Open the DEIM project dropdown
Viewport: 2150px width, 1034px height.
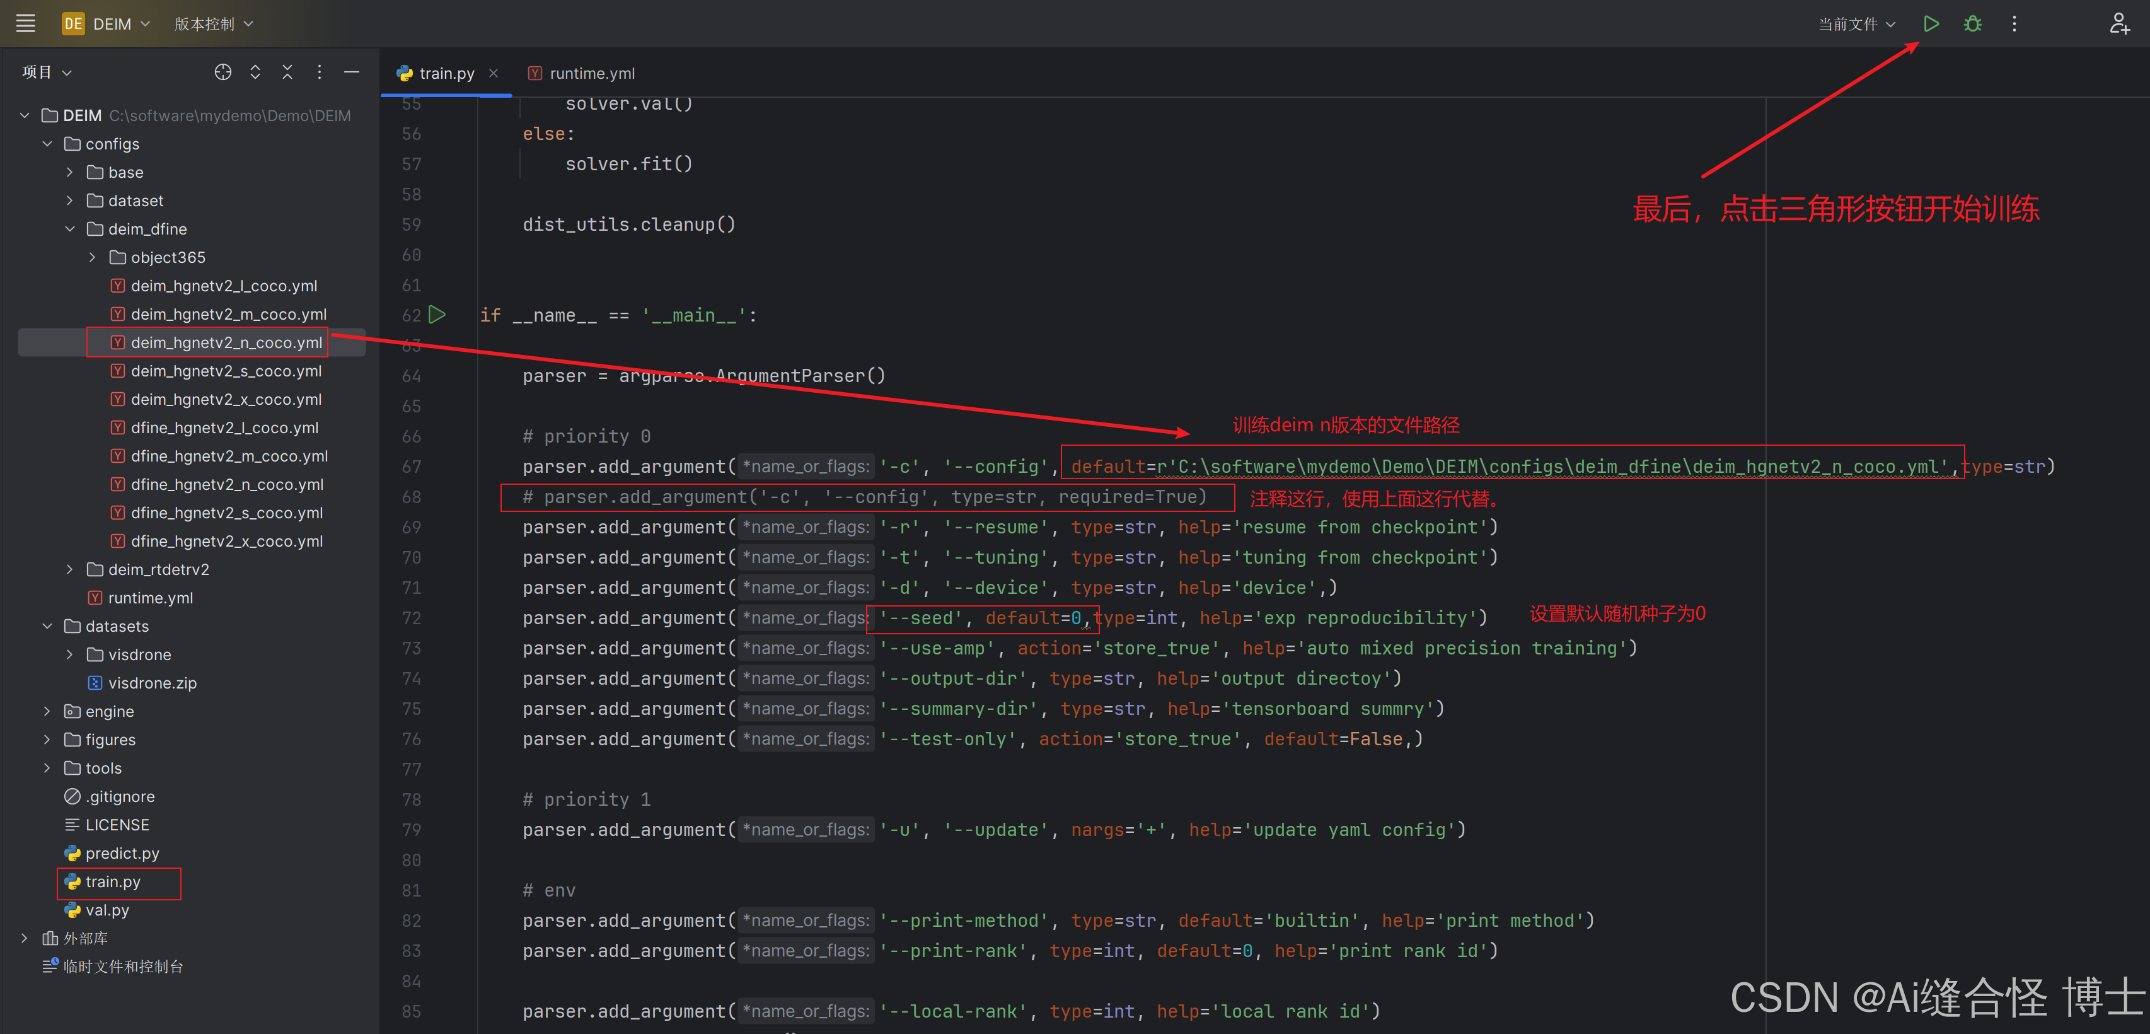111,23
